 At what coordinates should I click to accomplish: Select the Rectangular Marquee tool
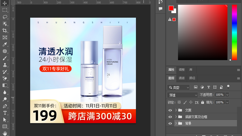pyautogui.click(x=5, y=10)
